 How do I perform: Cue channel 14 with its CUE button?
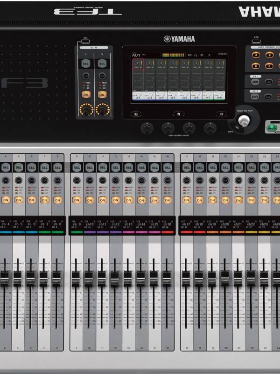(x=141, y=180)
